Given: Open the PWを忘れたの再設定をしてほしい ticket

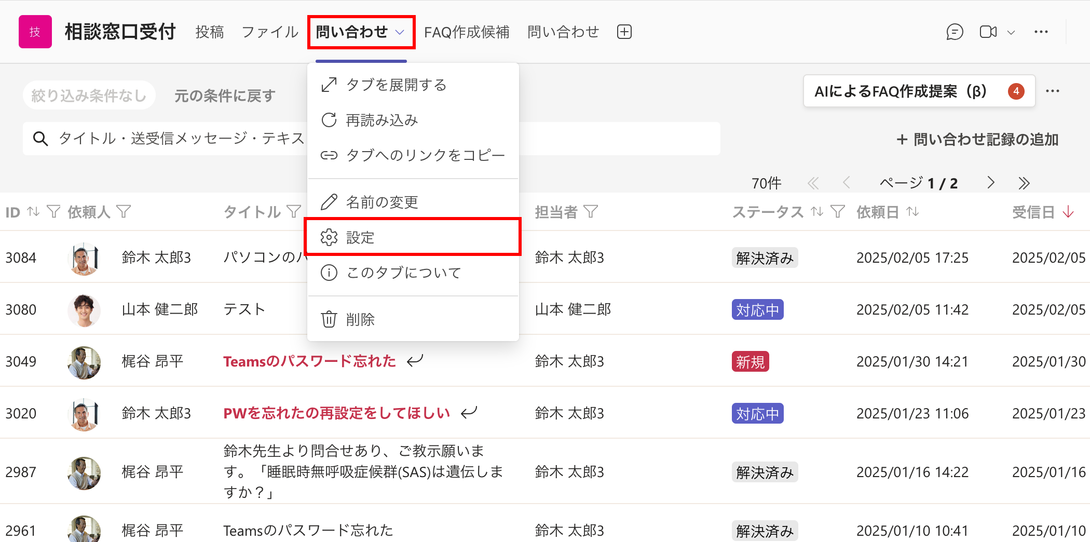Looking at the screenshot, I should 337,413.
